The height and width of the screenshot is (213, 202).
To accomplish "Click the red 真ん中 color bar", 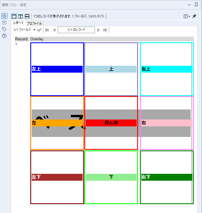I will click(x=111, y=123).
